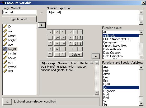Click the If... condition button

(x=7, y=102)
